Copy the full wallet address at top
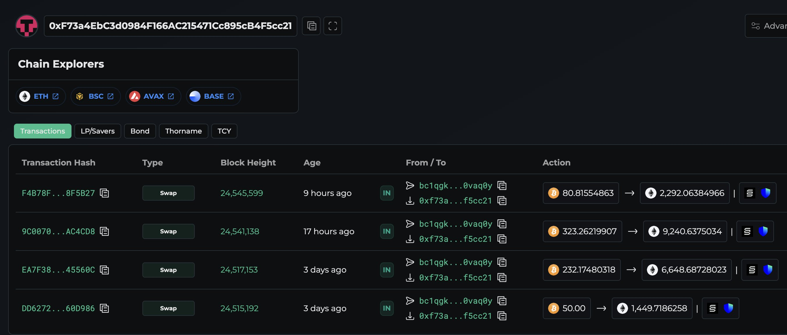787x335 pixels. click(x=311, y=26)
